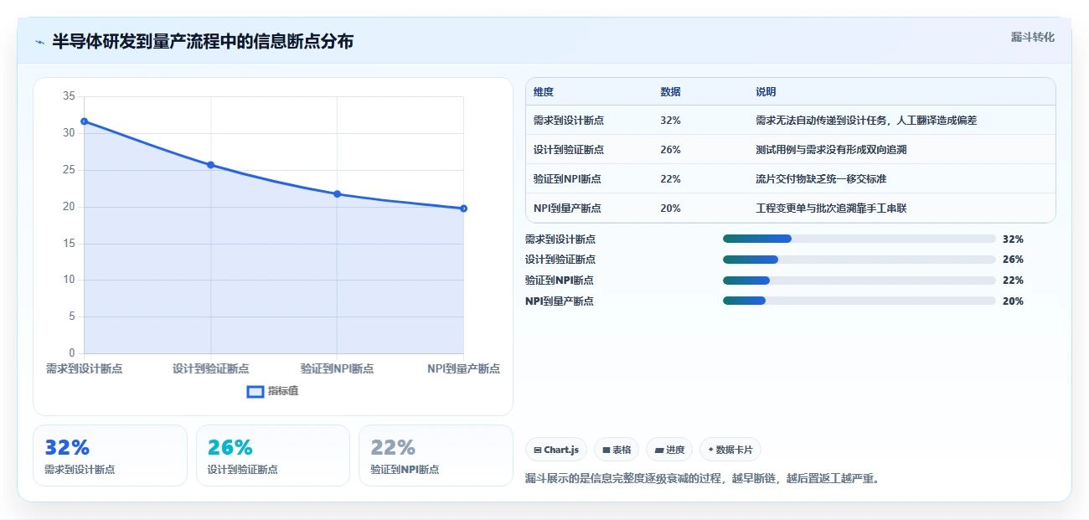Image resolution: width=1089 pixels, height=520 pixels.
Task: Click the y-axis value 20
Action: pos(69,207)
